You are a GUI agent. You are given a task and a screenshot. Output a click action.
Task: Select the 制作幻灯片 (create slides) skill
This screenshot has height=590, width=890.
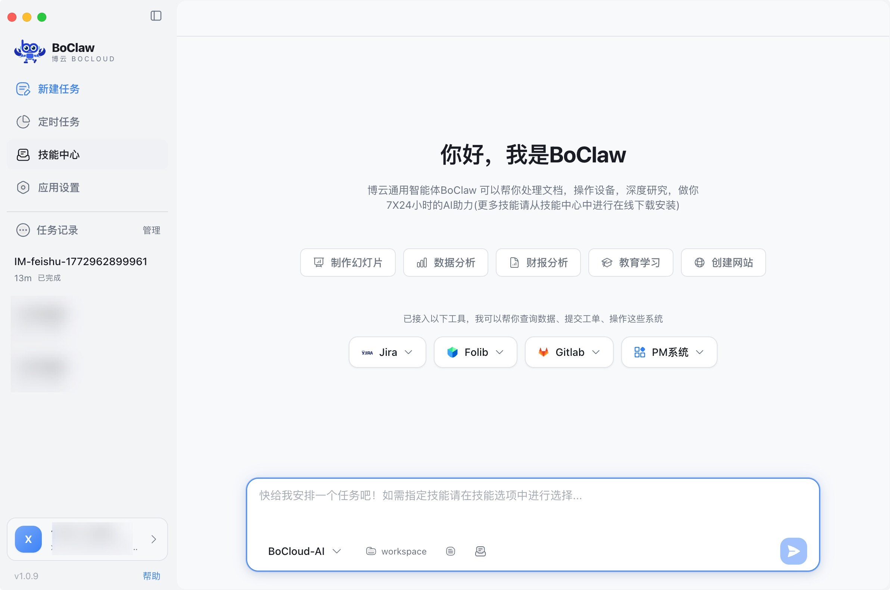pyautogui.click(x=347, y=262)
